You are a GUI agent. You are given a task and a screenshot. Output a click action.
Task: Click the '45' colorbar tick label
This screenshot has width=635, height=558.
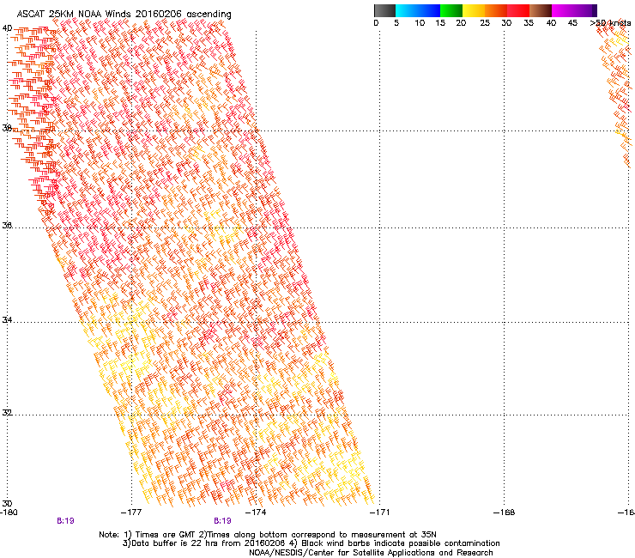(572, 23)
